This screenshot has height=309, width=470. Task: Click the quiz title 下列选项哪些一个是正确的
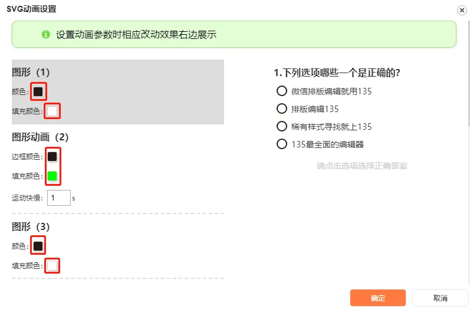pyautogui.click(x=337, y=73)
